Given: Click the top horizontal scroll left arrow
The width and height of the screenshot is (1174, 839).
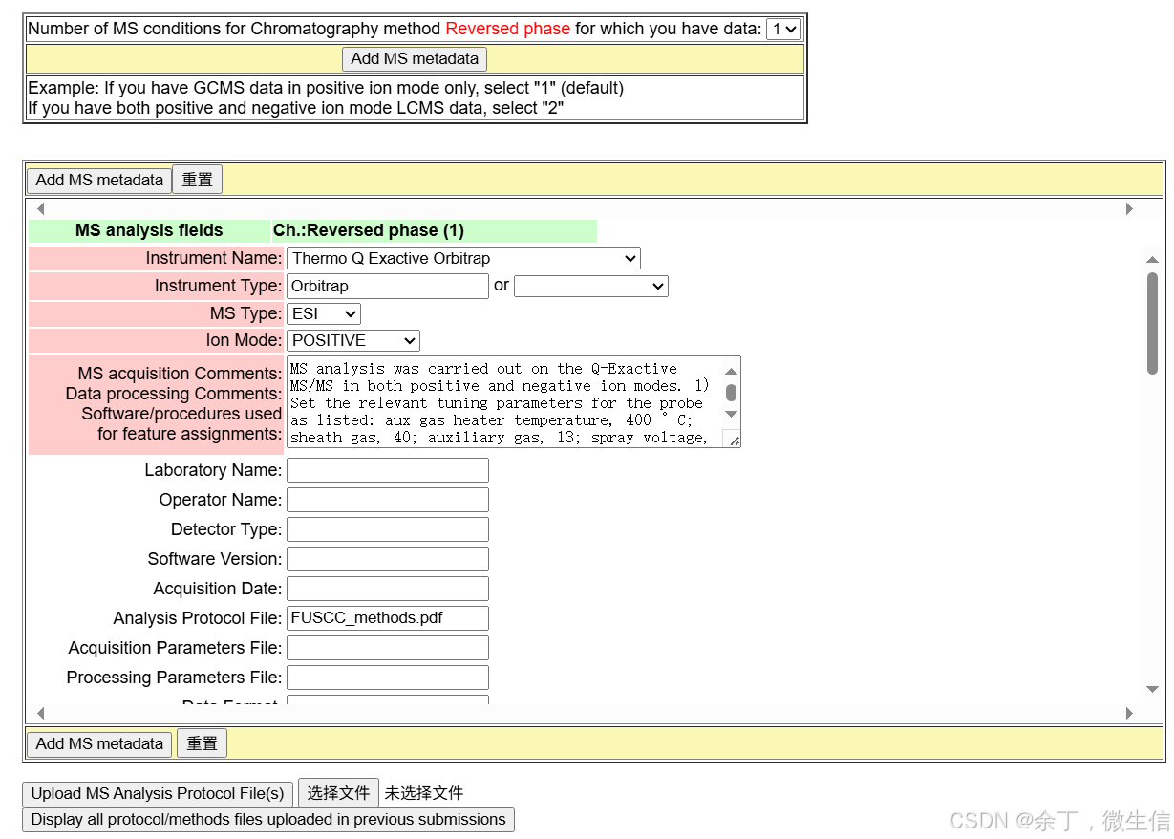Looking at the screenshot, I should (x=40, y=208).
